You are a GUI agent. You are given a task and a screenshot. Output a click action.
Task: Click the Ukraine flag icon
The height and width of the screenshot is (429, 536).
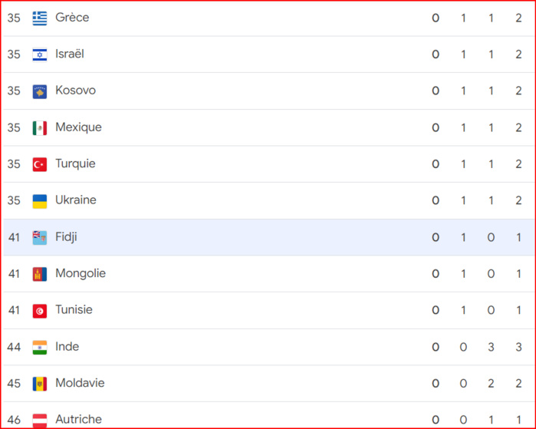pyautogui.click(x=40, y=201)
